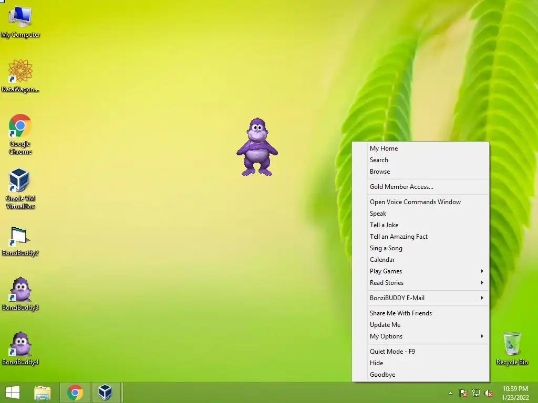This screenshot has width=538, height=403.
Task: Open the Windows Start button
Action: click(x=13, y=393)
